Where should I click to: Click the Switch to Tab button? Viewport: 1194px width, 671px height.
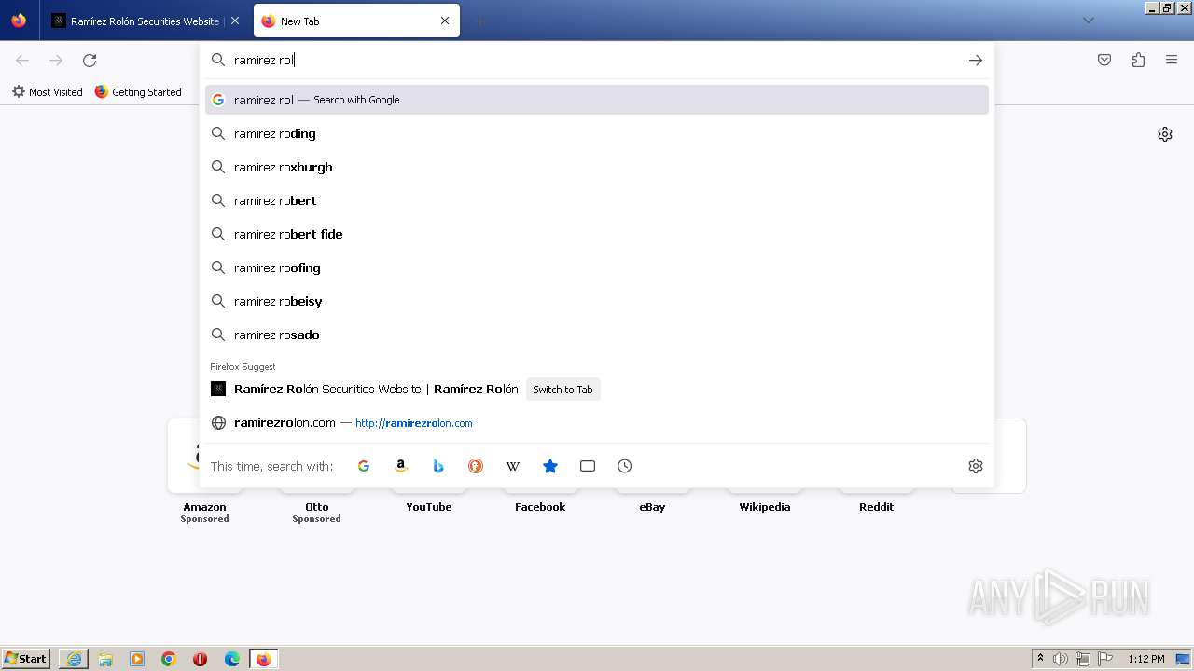(x=562, y=390)
